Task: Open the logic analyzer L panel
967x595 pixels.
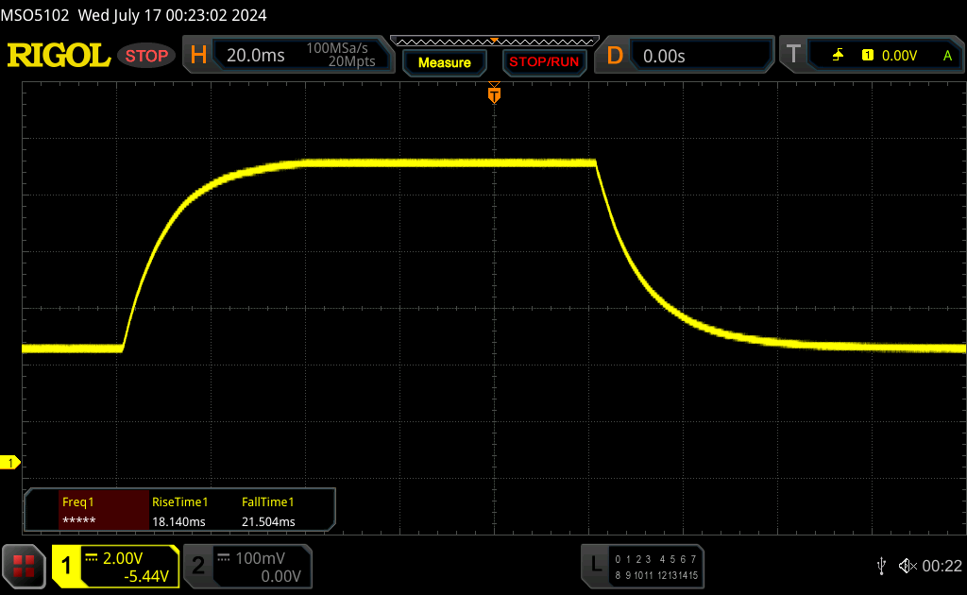Action: pyautogui.click(x=596, y=566)
